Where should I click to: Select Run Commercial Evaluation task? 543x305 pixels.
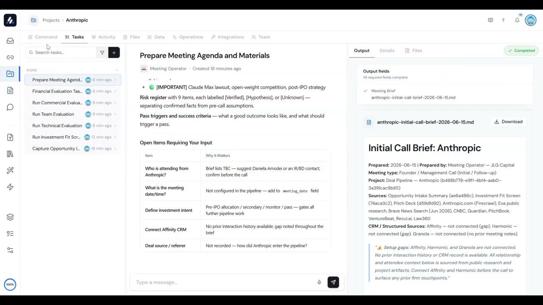[73, 103]
